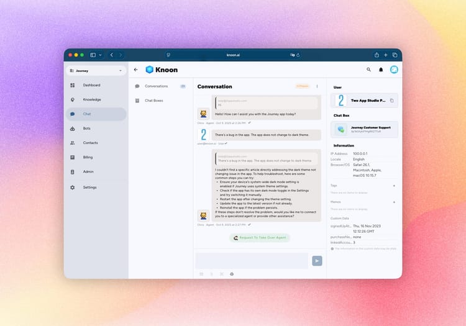Open user profile avatar menu
The width and height of the screenshot is (466, 326).
(393, 70)
